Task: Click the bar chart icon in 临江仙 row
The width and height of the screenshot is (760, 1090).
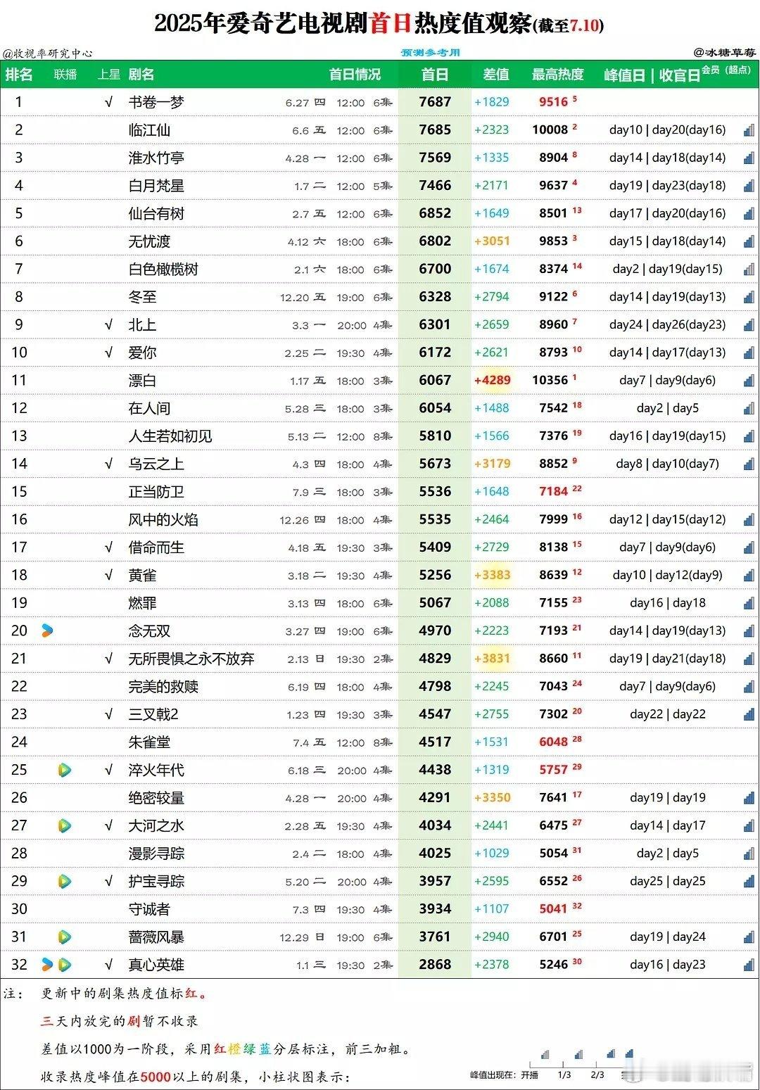Action: pyautogui.click(x=749, y=130)
